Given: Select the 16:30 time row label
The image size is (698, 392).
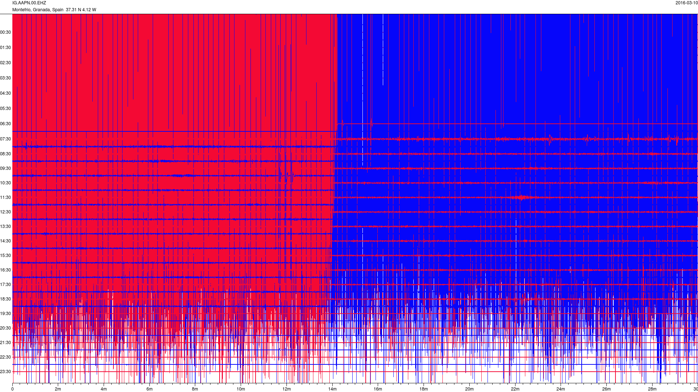Looking at the screenshot, I should [x=5, y=270].
